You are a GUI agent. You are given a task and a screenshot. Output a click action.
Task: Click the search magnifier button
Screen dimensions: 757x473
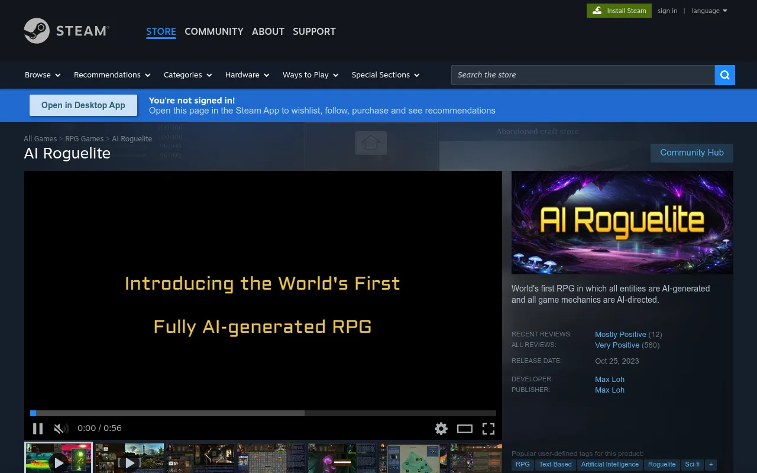click(x=725, y=75)
